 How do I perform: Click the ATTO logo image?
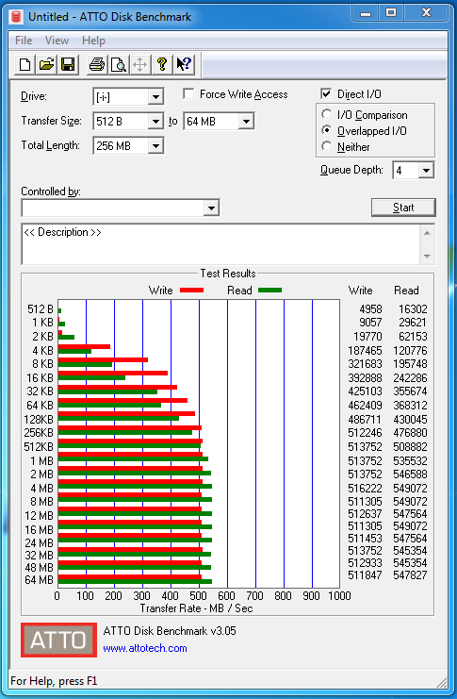click(58, 640)
